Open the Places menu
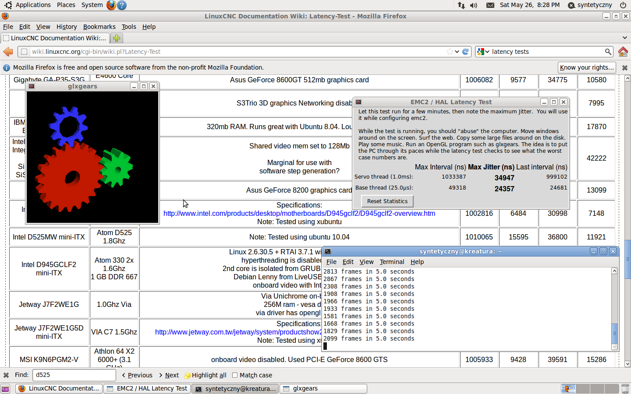The width and height of the screenshot is (631, 394). (x=66, y=5)
